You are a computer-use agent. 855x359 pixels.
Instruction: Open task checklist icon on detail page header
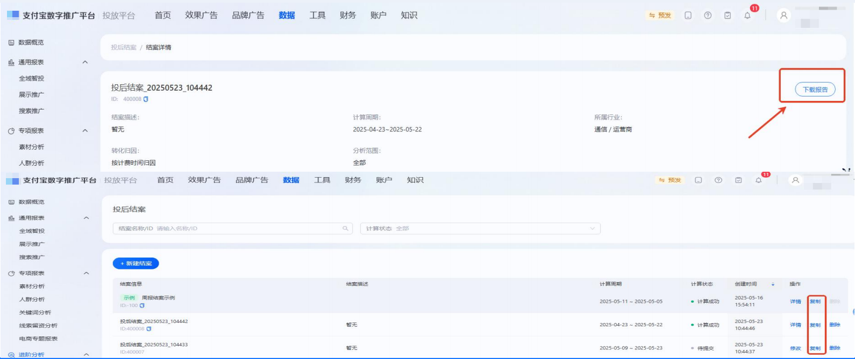tap(728, 16)
